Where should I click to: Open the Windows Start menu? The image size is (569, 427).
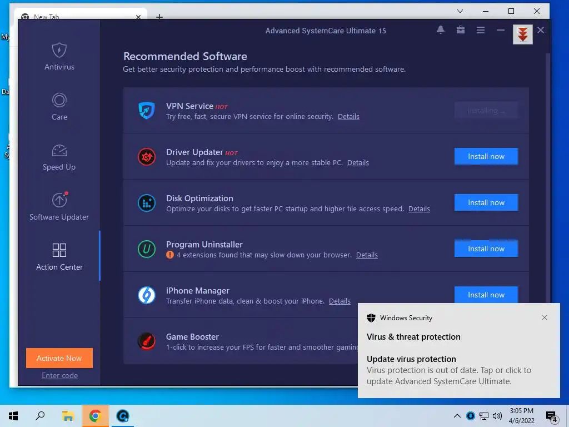13,416
